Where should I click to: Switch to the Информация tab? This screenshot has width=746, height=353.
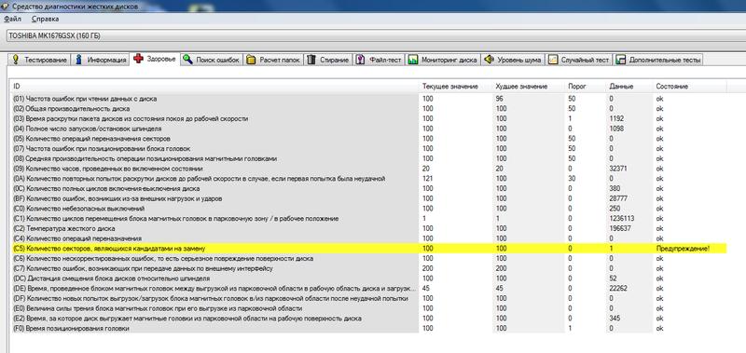point(101,60)
